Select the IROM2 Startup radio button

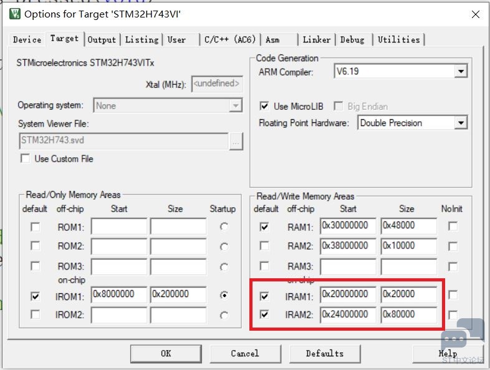[224, 315]
